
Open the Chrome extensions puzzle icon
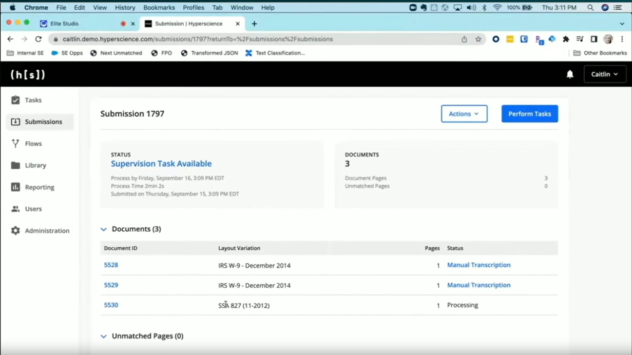coord(566,39)
